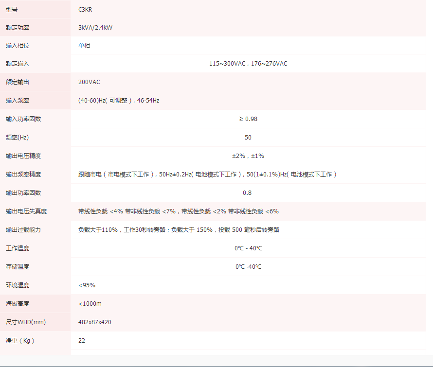Click the 输入频率 row label

(18, 101)
